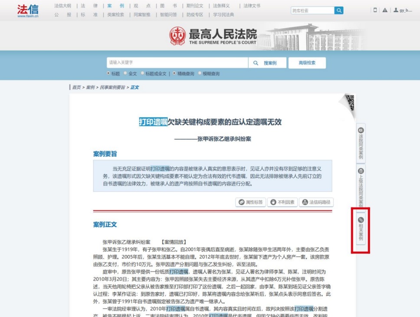Click the 法信 faxin.cn logo

(28, 11)
